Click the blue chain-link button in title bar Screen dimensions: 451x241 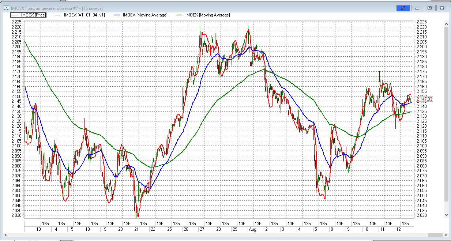tap(403, 8)
